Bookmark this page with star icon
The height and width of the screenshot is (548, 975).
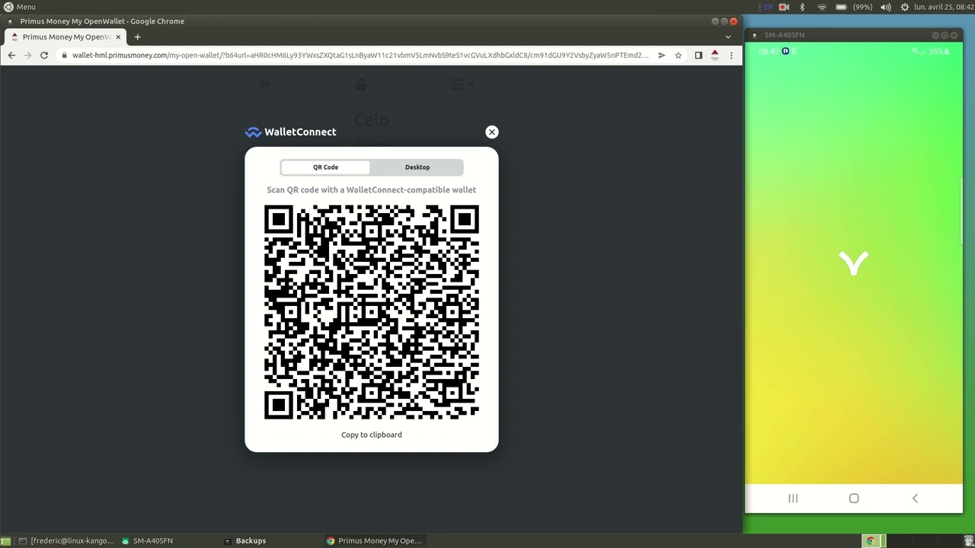pyautogui.click(x=678, y=55)
